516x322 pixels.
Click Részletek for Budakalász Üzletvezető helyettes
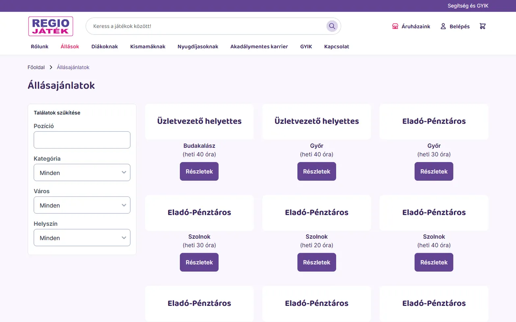[x=199, y=171]
